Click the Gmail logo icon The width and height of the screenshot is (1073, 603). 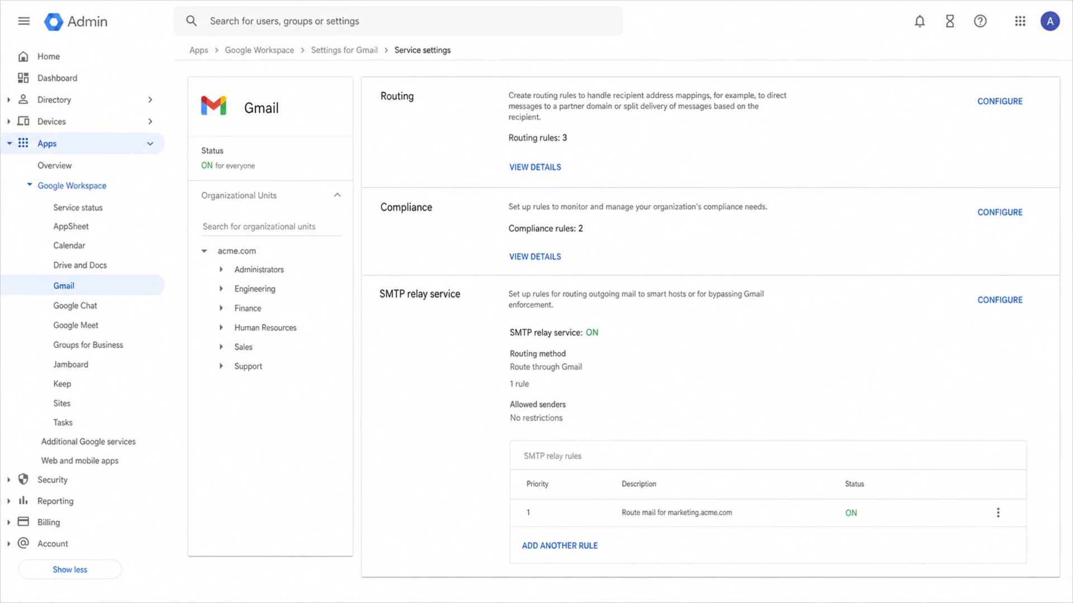(213, 106)
